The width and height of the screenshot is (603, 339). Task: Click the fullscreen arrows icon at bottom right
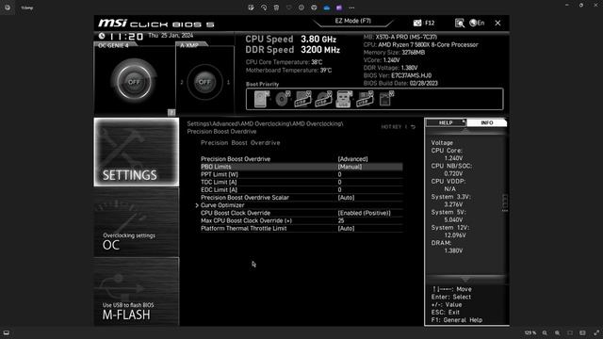tap(596, 332)
